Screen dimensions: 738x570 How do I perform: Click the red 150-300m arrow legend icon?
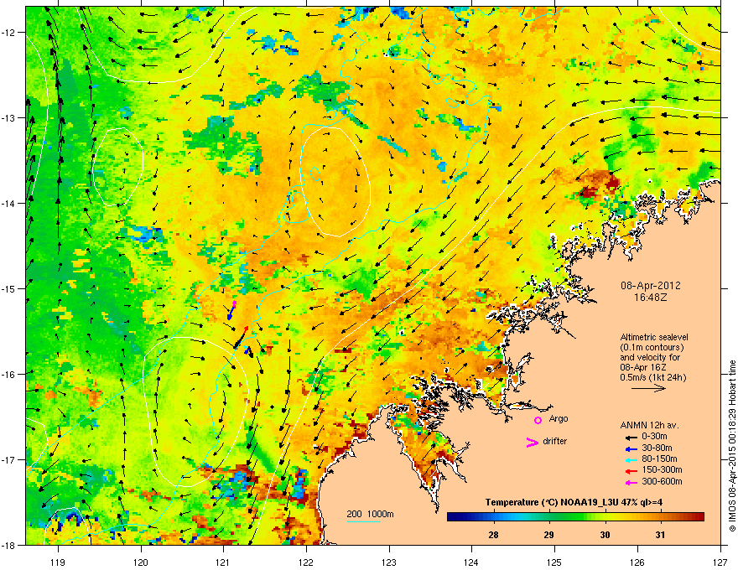(631, 470)
